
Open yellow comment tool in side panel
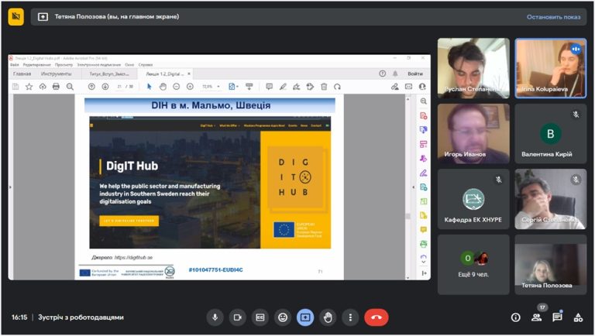coord(424,230)
